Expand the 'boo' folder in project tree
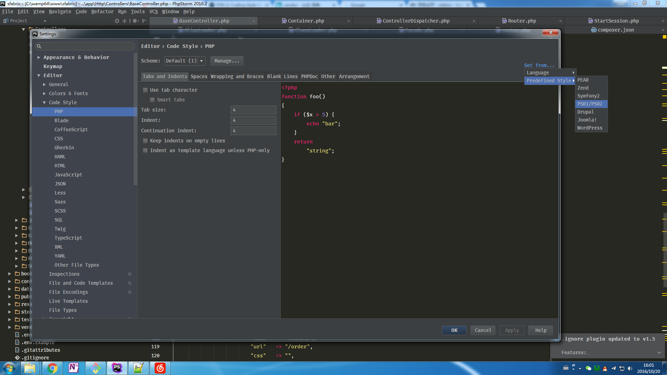667x375 pixels. pos(10,274)
